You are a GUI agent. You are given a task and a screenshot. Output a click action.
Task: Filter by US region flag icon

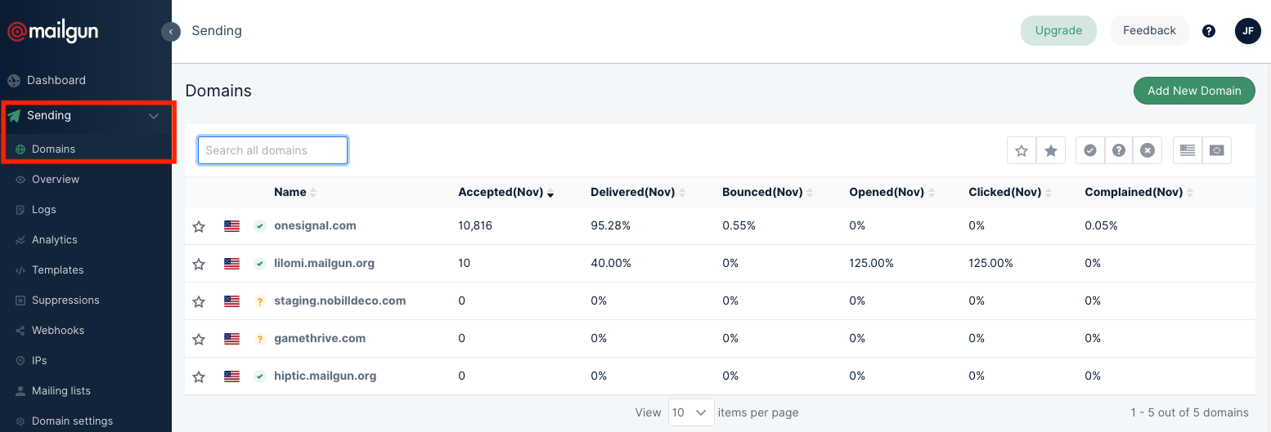[x=1188, y=150]
